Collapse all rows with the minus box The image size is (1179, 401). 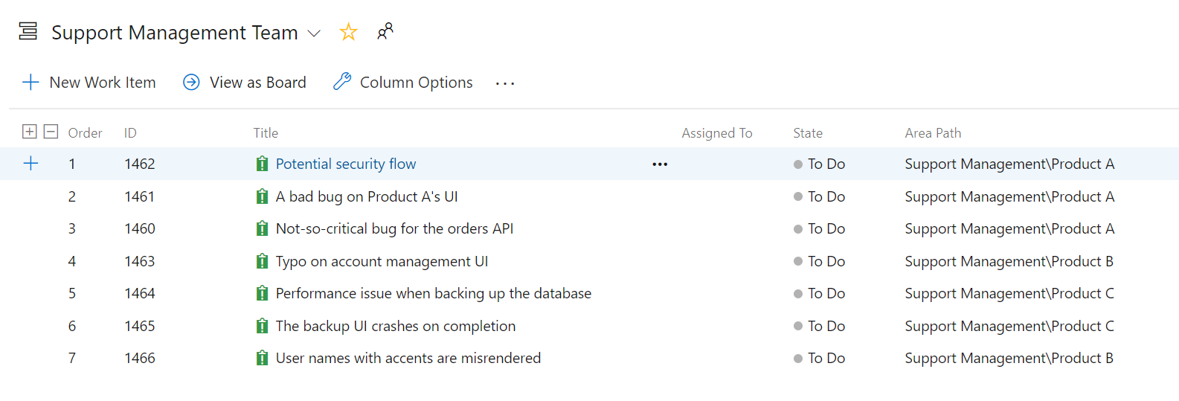point(51,132)
